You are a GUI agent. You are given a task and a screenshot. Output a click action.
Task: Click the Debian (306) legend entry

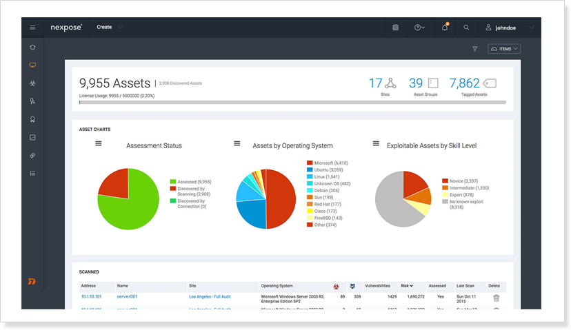tap(323, 190)
